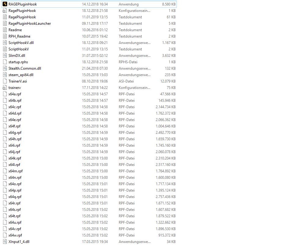Viewport: 306px width, 246px height.
Task: Select the x64a.rpf file icon
Action: [x=5, y=94]
